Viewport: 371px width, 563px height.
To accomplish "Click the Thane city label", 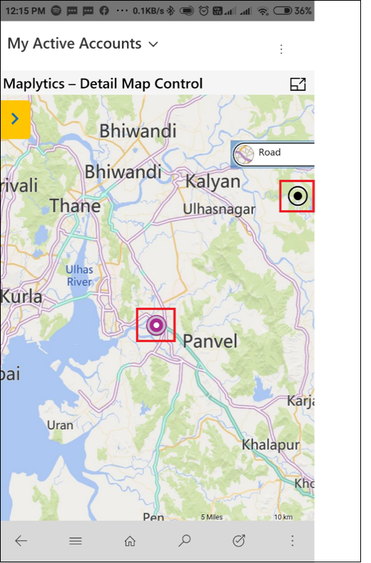I will click(x=76, y=206).
